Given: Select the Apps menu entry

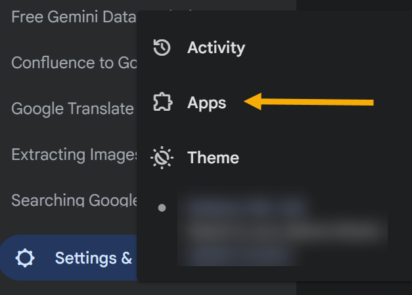Looking at the screenshot, I should coord(206,102).
